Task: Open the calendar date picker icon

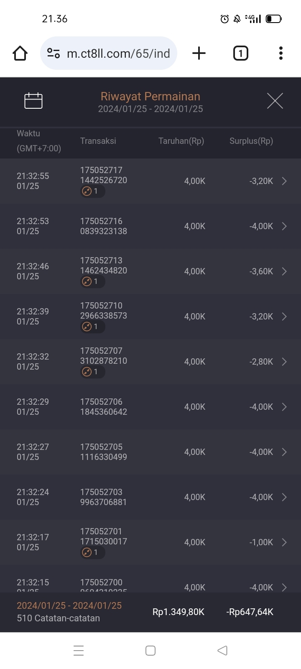Action: click(33, 101)
